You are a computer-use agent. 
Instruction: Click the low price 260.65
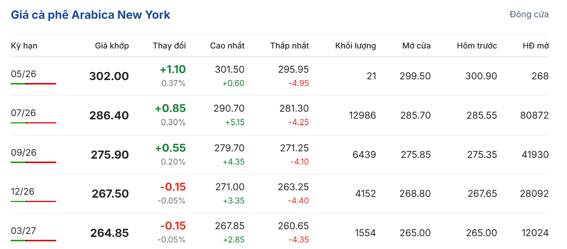click(x=293, y=226)
